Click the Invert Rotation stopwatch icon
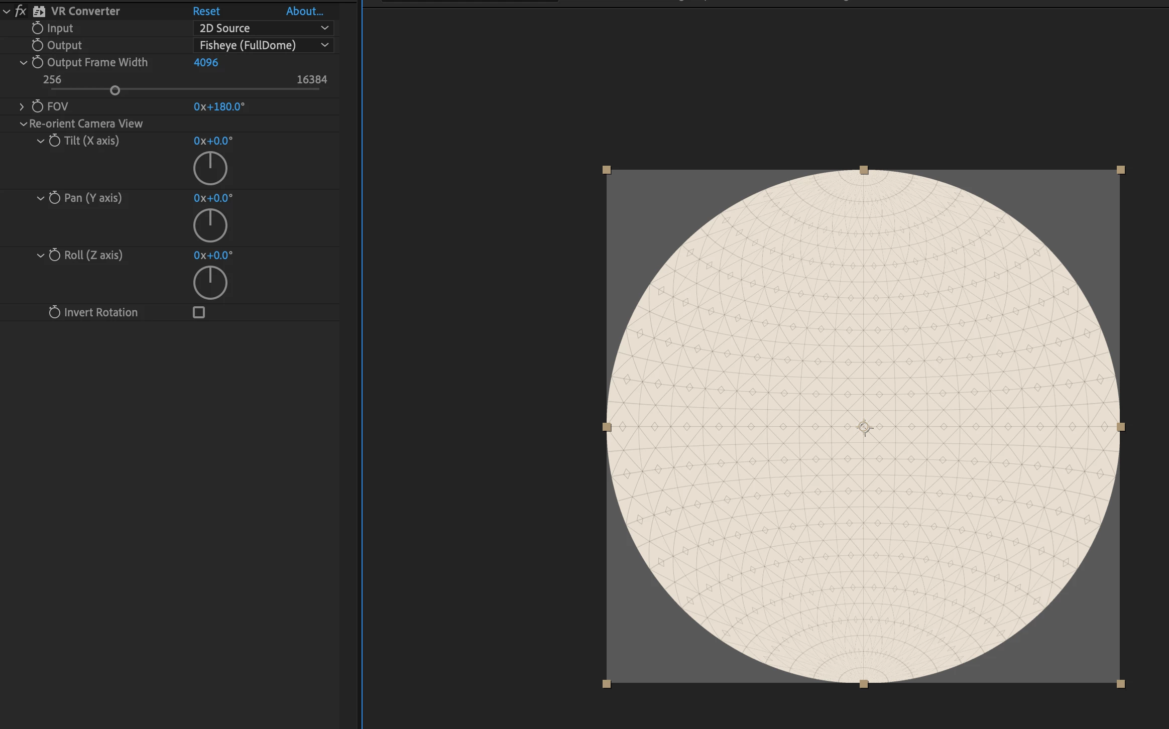Image resolution: width=1169 pixels, height=729 pixels. (55, 312)
